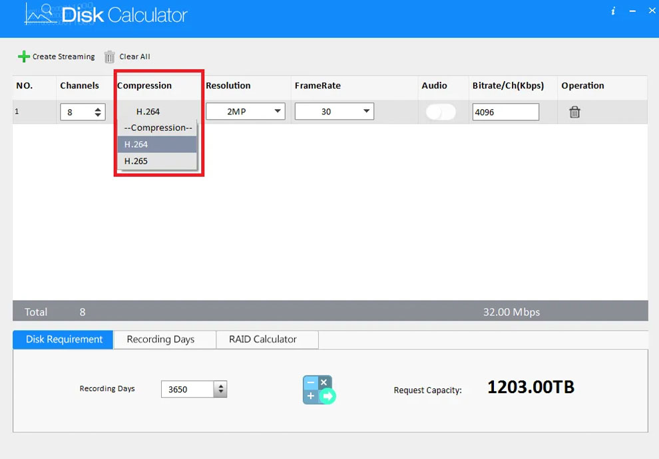Click the Bitrate field showing 4096

[506, 112]
